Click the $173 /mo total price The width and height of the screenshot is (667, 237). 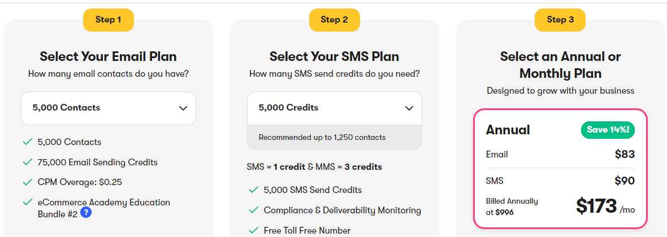click(x=606, y=206)
